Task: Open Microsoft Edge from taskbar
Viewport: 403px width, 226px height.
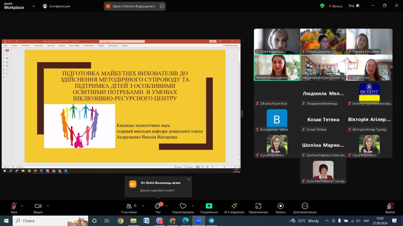Action: [186, 221]
